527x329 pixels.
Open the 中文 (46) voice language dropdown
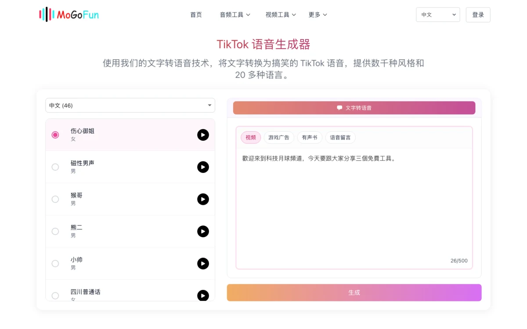click(130, 105)
